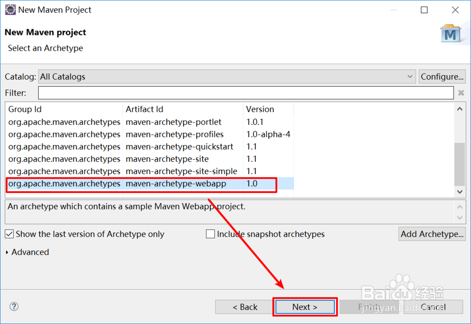Close the New Maven Project dialog
The height and width of the screenshot is (324, 471).
tap(455, 10)
